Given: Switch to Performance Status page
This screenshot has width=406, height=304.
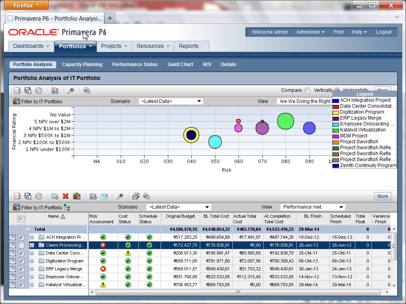Looking at the screenshot, I should [x=135, y=65].
